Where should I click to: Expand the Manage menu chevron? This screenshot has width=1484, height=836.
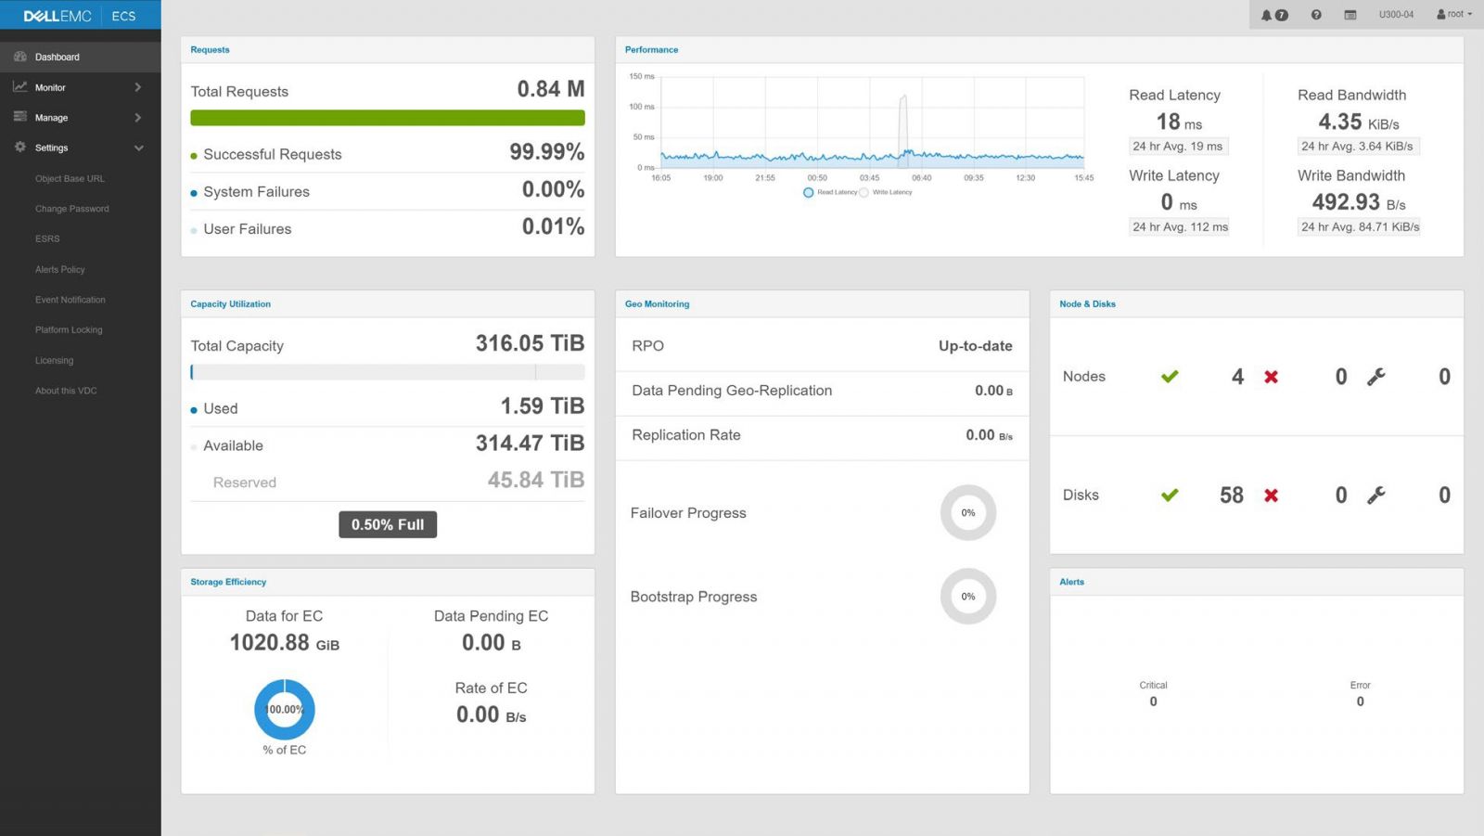138,118
